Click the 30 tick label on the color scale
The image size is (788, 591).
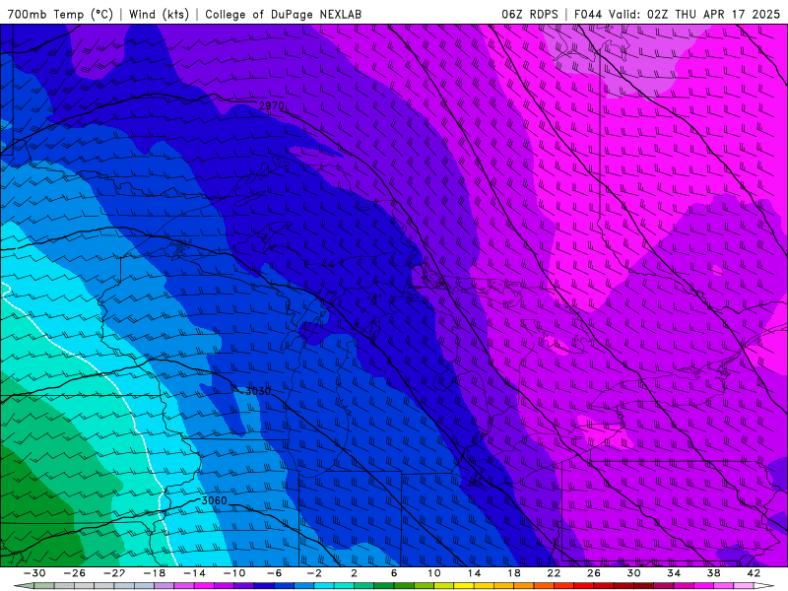click(x=633, y=573)
